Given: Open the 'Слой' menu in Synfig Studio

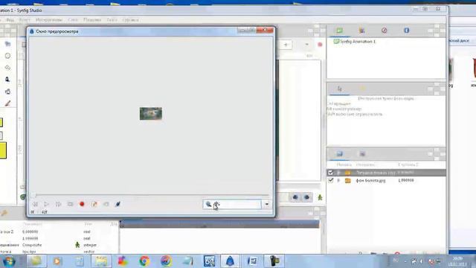Looking at the screenshot, I should tap(73, 20).
